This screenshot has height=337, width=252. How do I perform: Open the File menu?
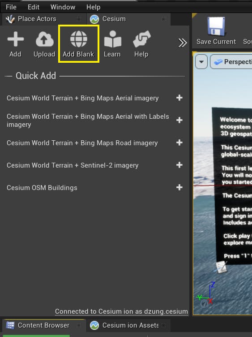click(11, 7)
